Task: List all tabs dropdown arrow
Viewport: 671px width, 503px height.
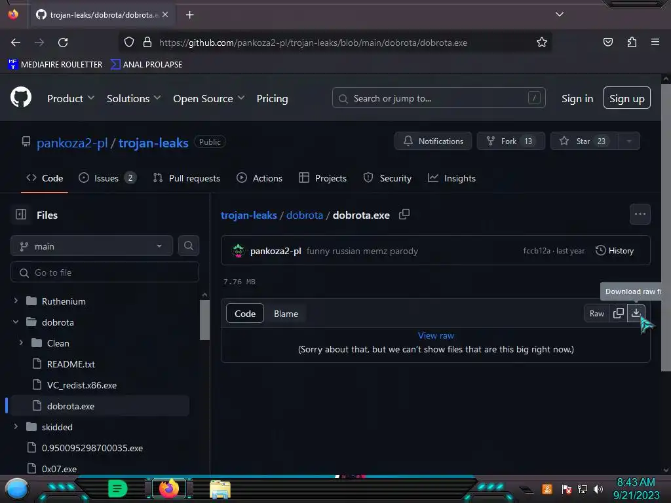Action: pyautogui.click(x=560, y=14)
